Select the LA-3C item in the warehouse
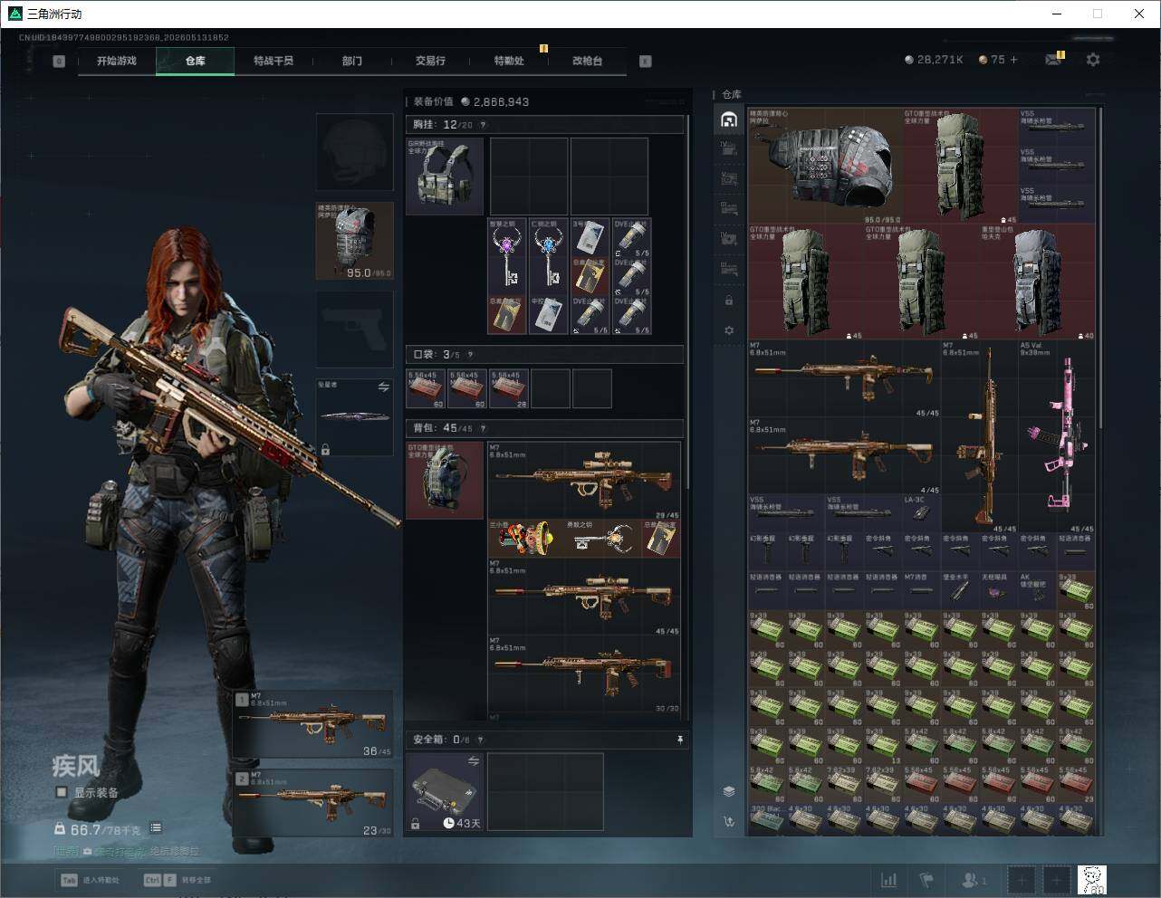 click(x=922, y=513)
